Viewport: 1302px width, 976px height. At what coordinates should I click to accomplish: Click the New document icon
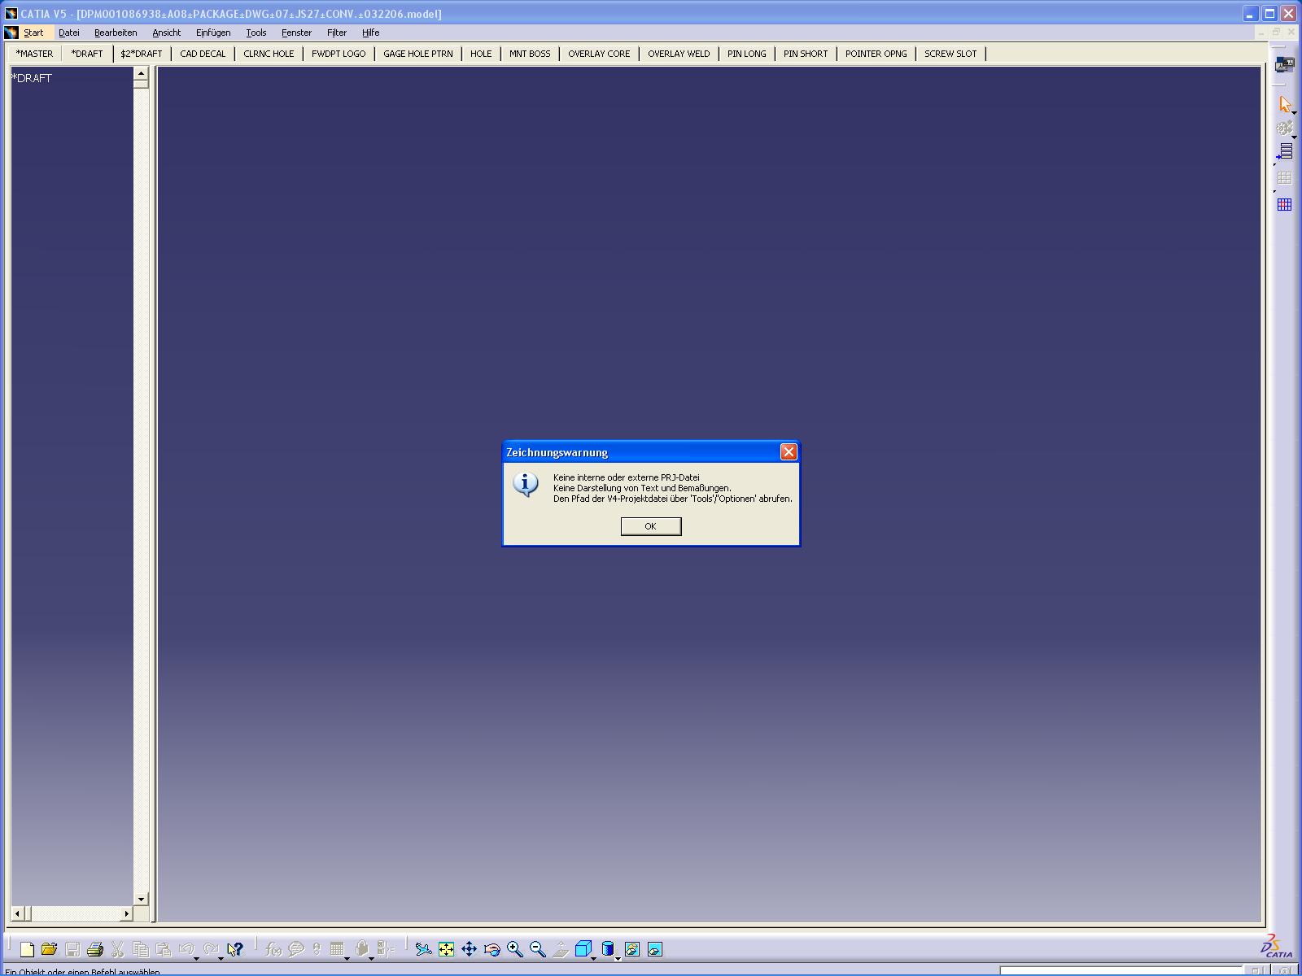pos(27,949)
